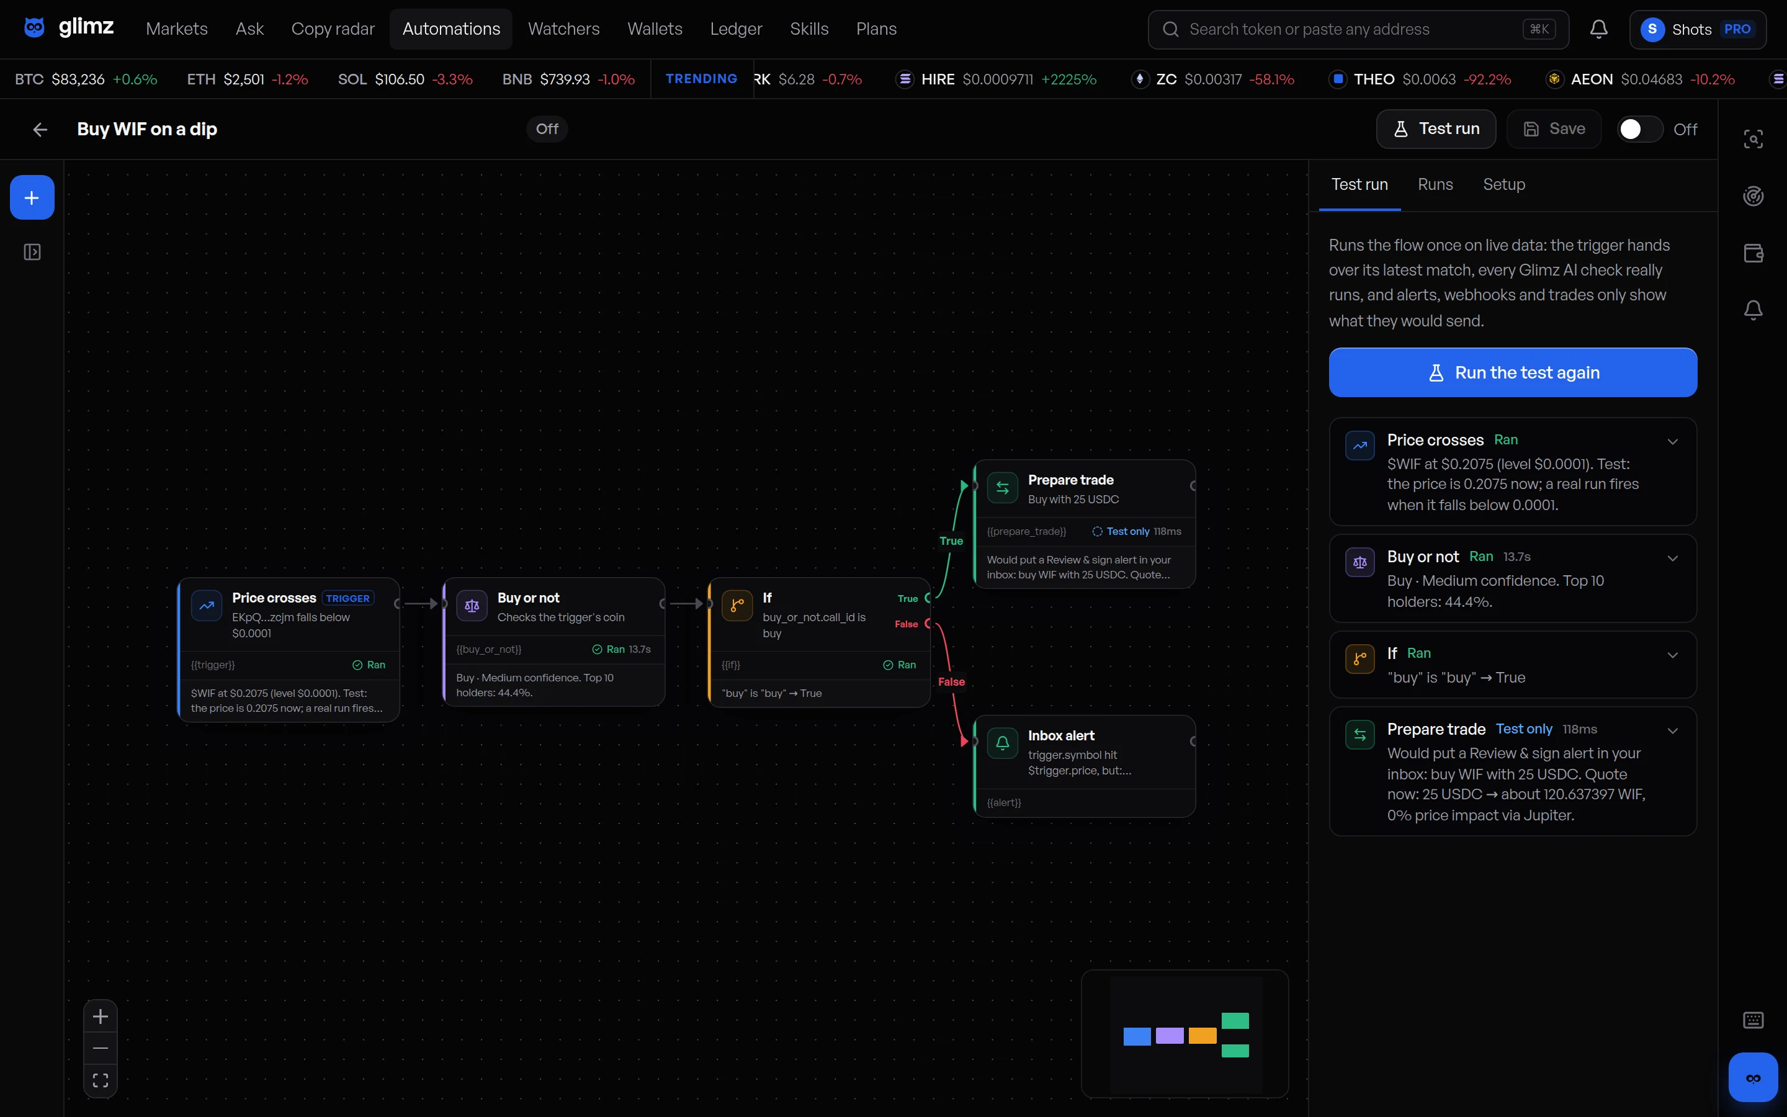Click the Prepare trade node swap icon
The width and height of the screenshot is (1787, 1117).
1002,488
